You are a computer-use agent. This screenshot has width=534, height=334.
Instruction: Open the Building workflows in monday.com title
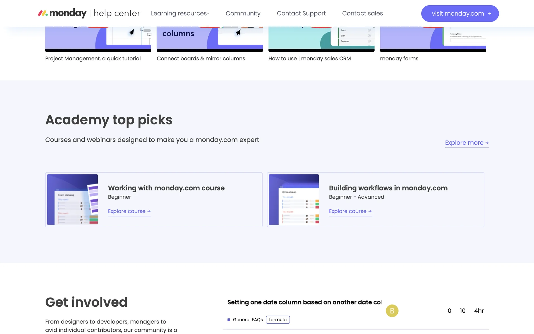pos(388,188)
